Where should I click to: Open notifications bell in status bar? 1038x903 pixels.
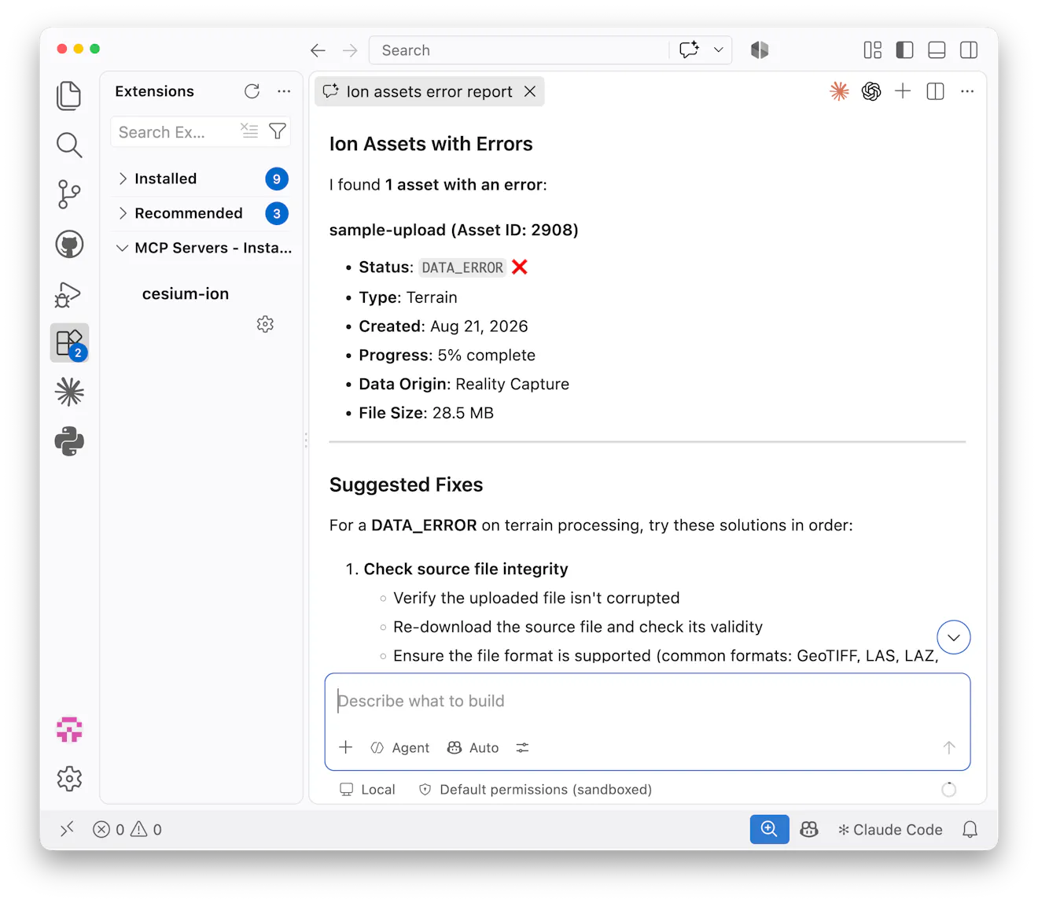(x=970, y=829)
